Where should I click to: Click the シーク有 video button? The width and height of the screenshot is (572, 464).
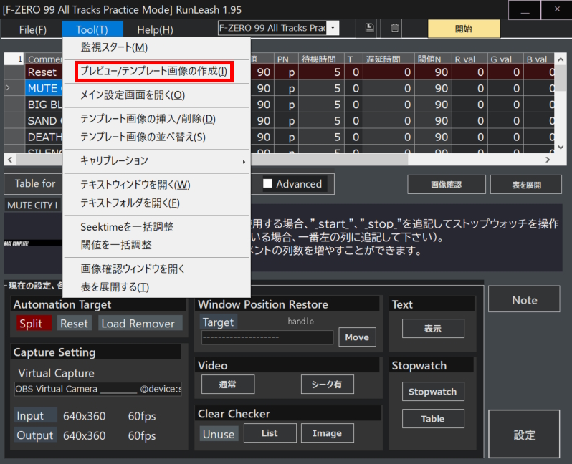click(328, 385)
